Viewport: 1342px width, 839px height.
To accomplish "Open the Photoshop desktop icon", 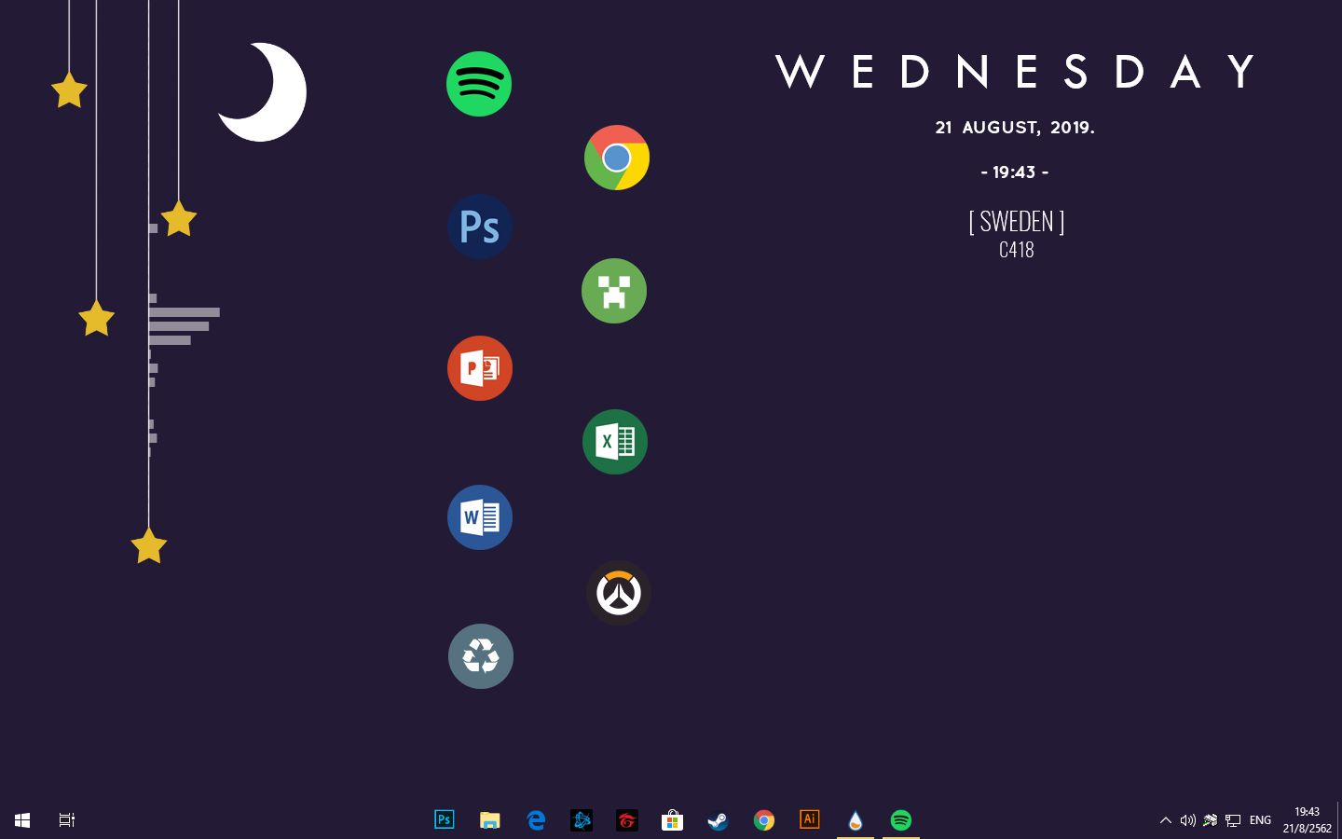I will (x=480, y=227).
